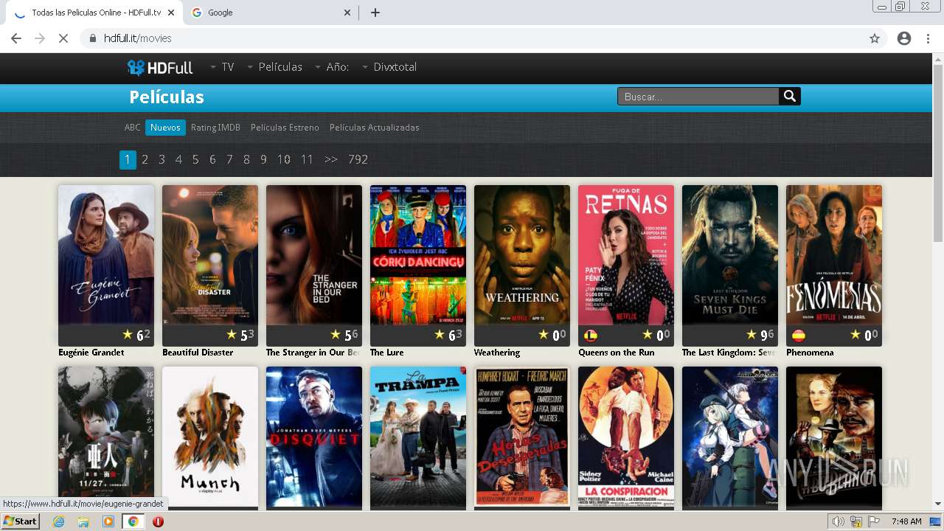Open Internet Explorer from taskbar
The height and width of the screenshot is (531, 944).
(x=59, y=521)
